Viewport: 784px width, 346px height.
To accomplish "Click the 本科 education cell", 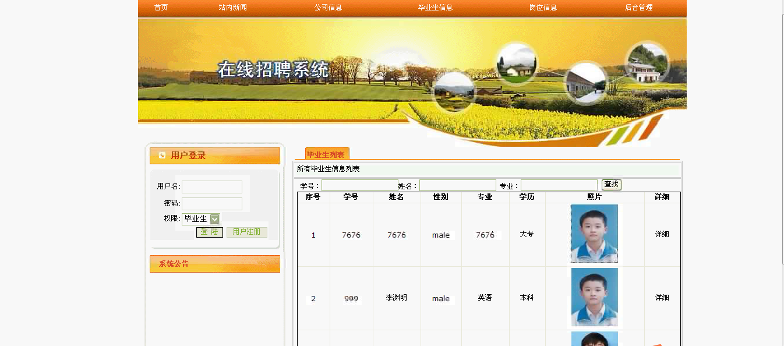I will (x=527, y=298).
